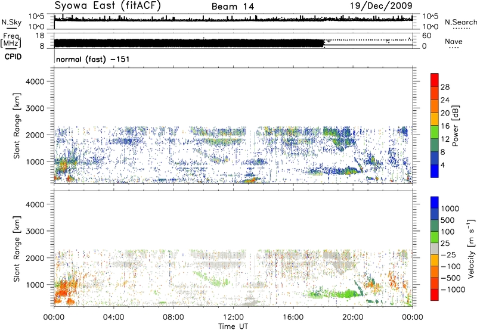Click "Slant Range [km]" on velocity panel
477x330 pixels.
(17, 249)
